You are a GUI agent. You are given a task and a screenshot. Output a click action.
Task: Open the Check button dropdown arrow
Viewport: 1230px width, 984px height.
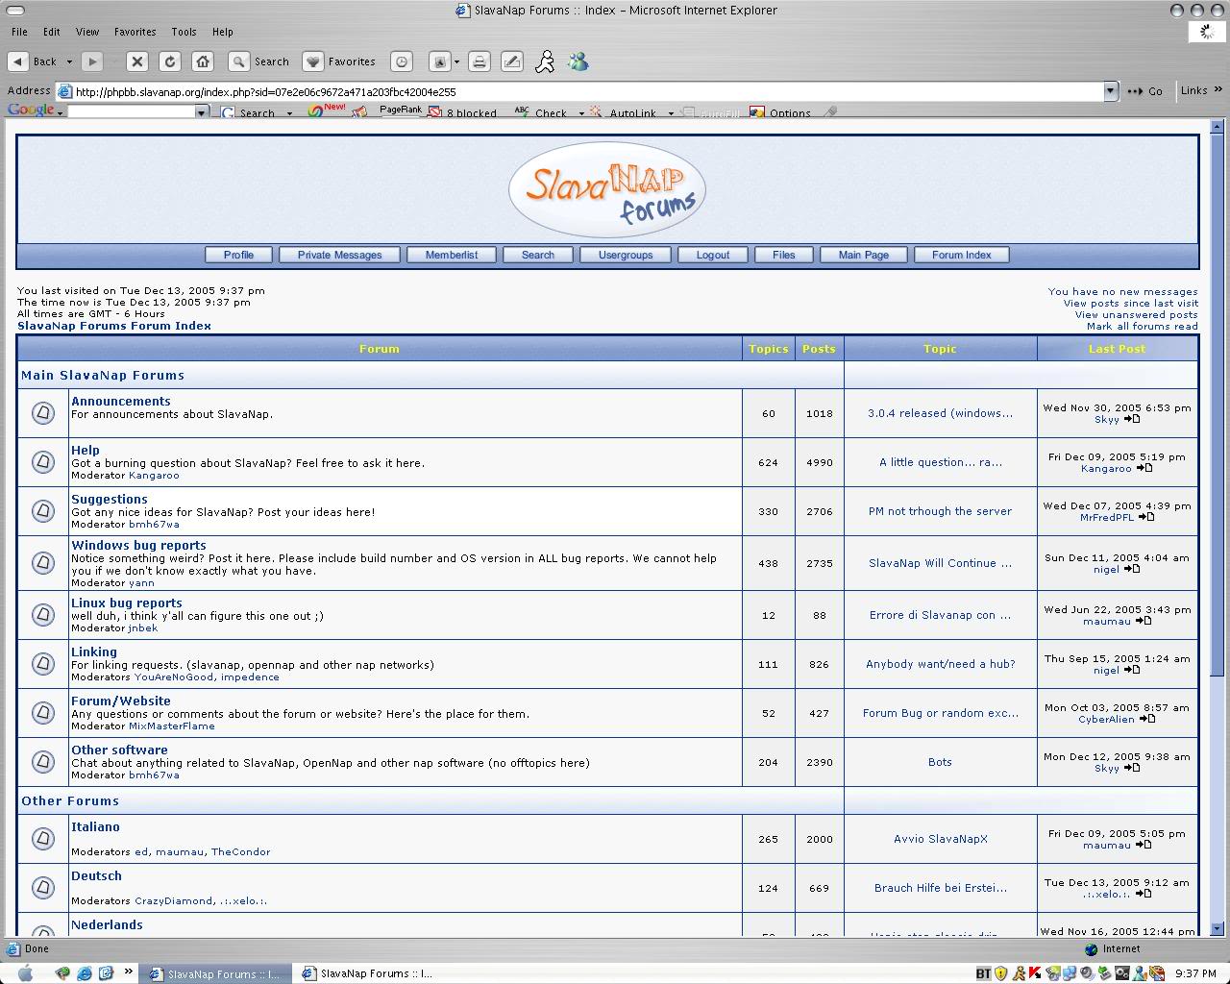pyautogui.click(x=581, y=113)
